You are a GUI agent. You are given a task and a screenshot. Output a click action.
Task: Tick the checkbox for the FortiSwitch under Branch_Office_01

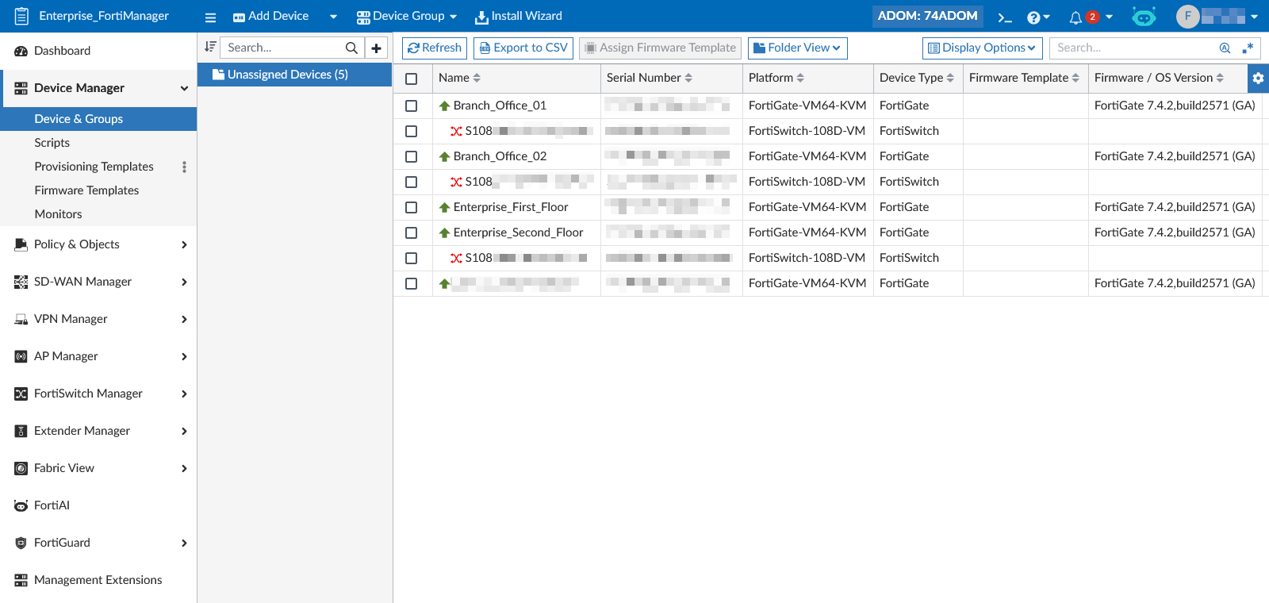[x=411, y=131]
